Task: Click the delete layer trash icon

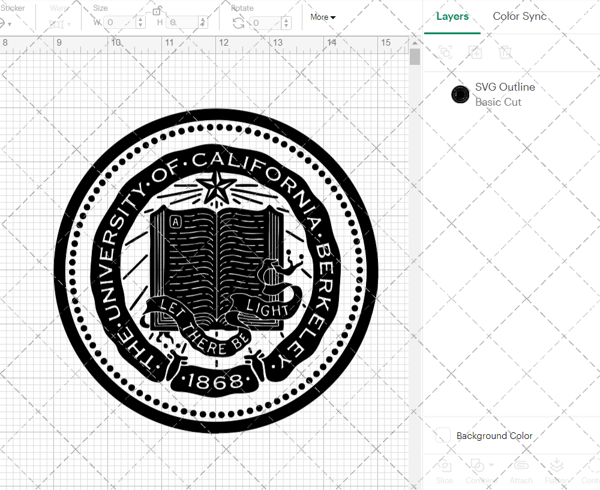Action: [x=506, y=52]
